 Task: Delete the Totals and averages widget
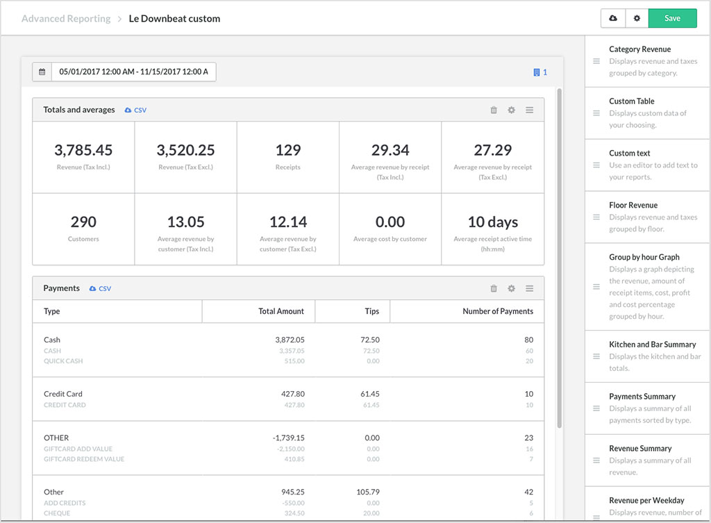tap(494, 110)
